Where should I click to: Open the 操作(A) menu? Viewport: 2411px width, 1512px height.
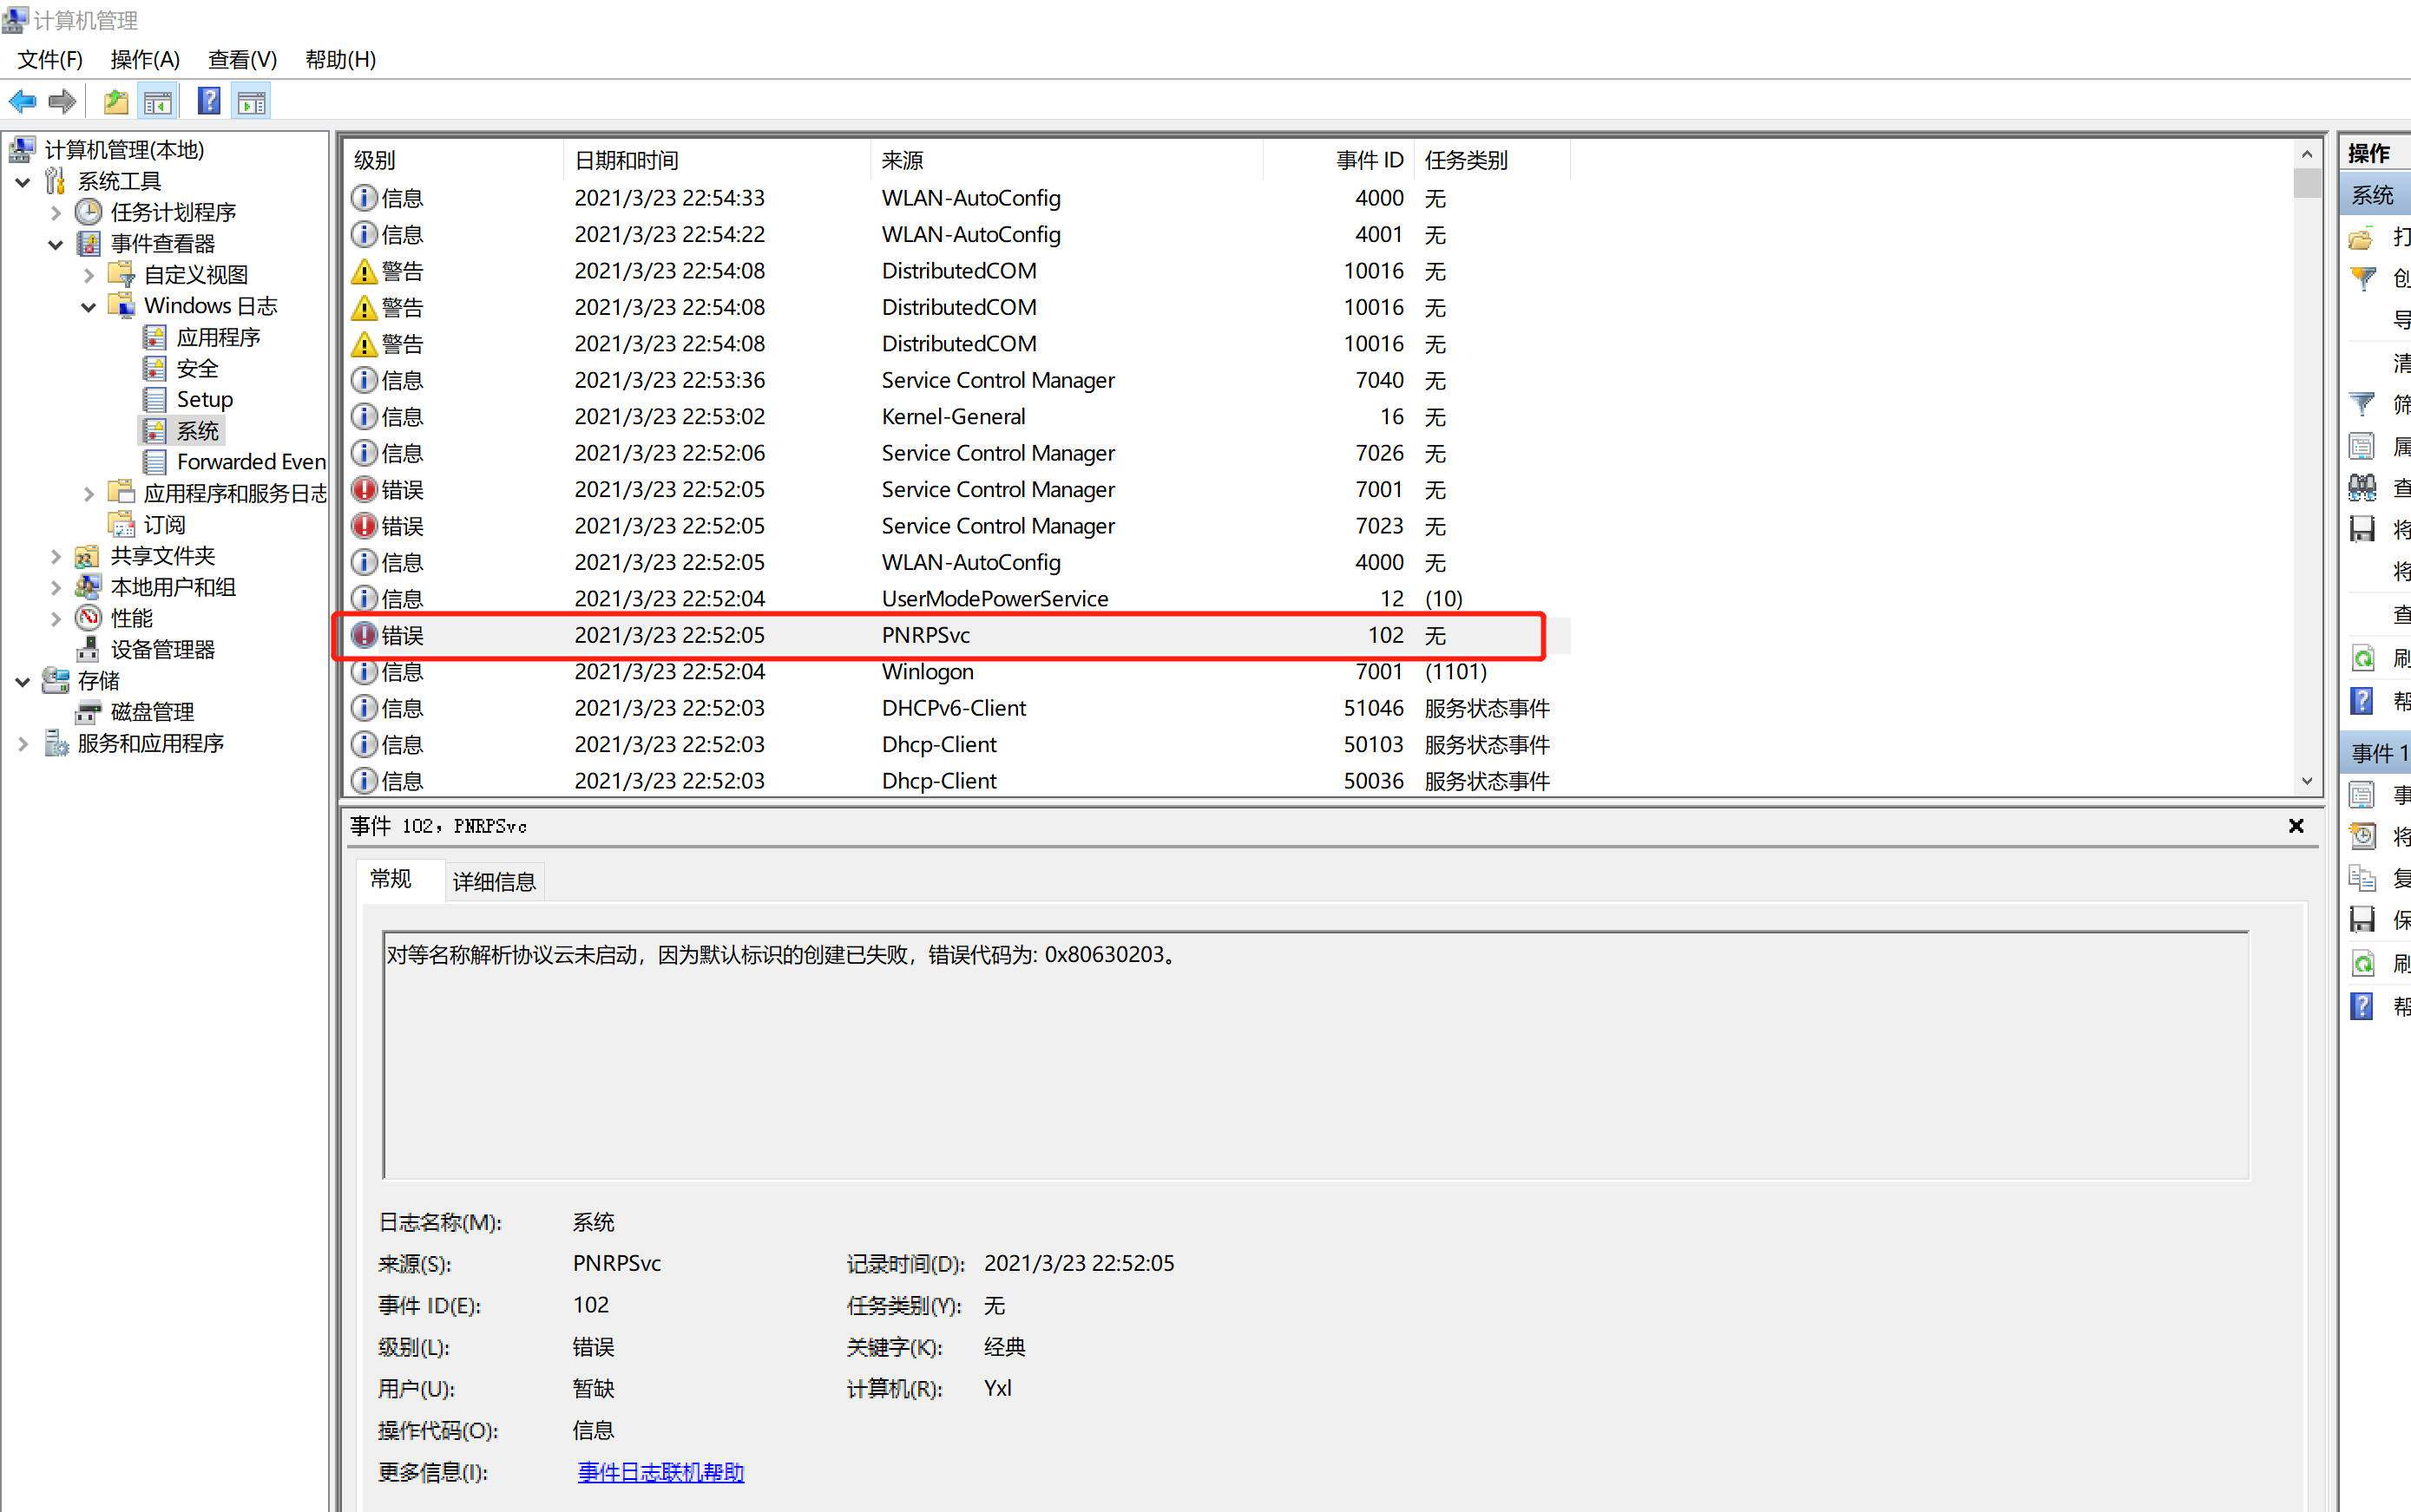point(144,60)
